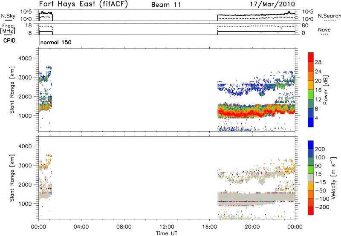Viewport: 341px width, 236px height.
Task: Click the '16:00' time tick label
Action: (x=209, y=227)
